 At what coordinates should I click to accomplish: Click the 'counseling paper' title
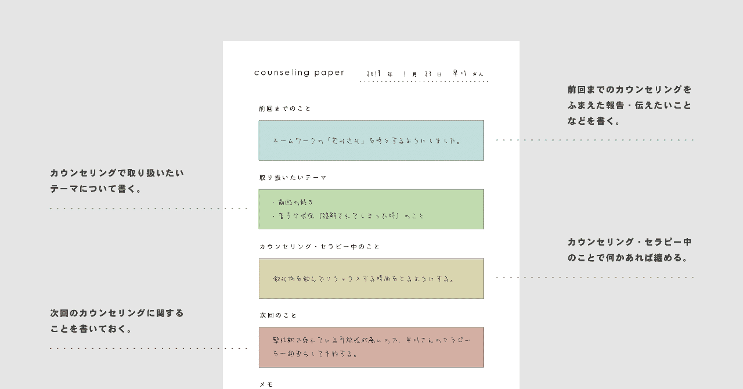299,73
